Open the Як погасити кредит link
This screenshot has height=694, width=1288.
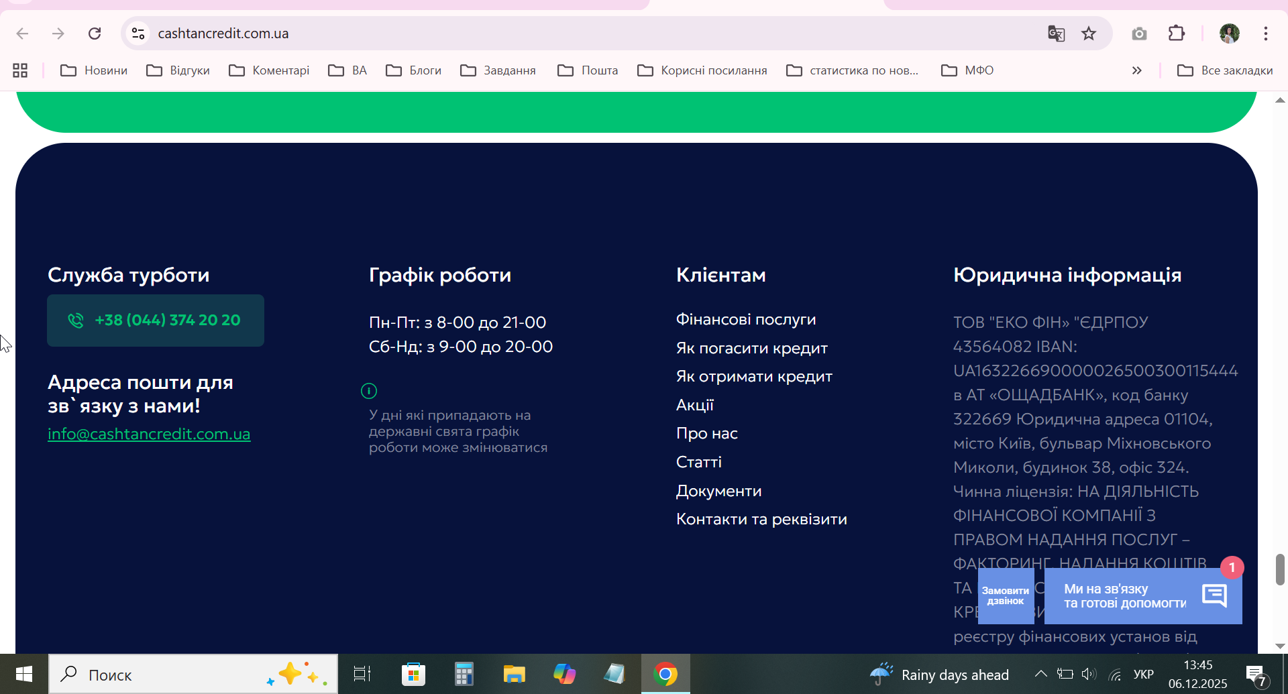click(752, 349)
